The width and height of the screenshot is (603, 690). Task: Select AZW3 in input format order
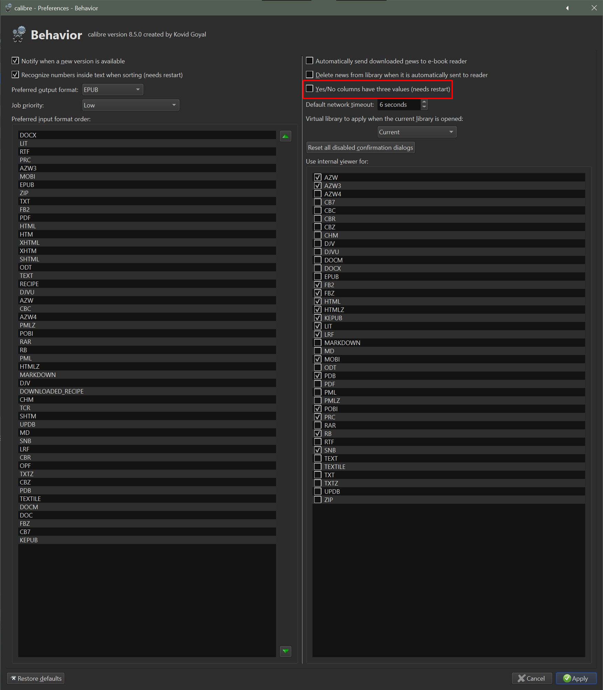(x=147, y=168)
